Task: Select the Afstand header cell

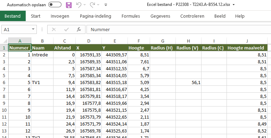Action: click(x=65, y=48)
